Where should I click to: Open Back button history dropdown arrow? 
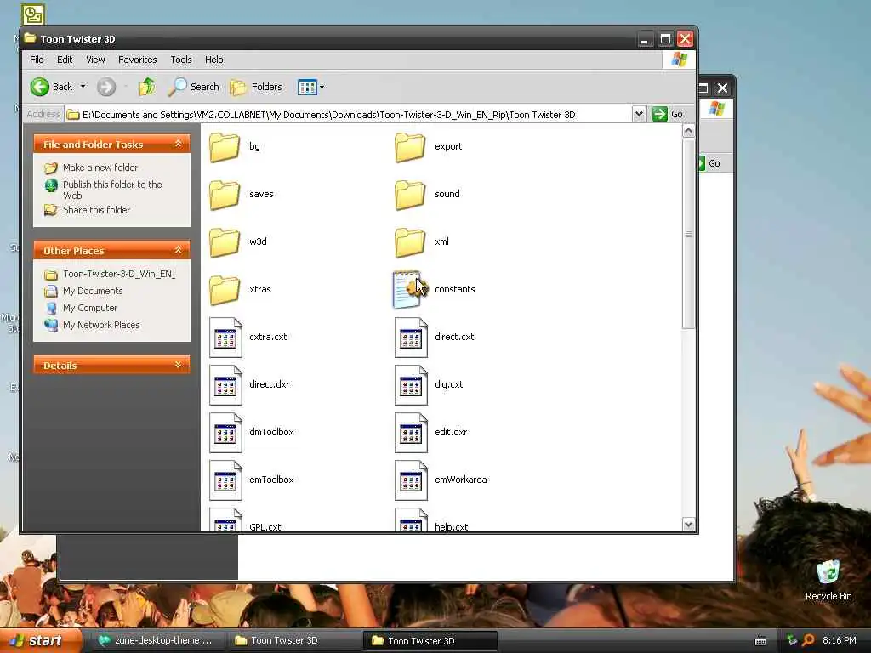(x=83, y=87)
